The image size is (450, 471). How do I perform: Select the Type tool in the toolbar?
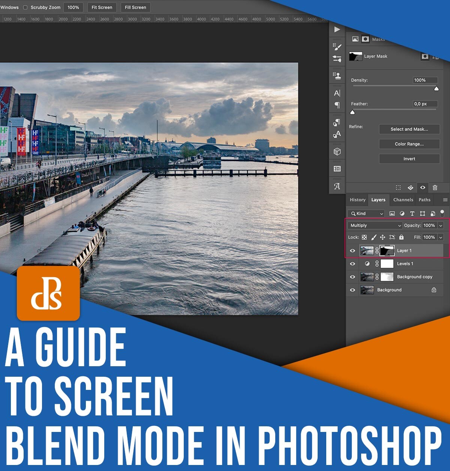click(336, 93)
